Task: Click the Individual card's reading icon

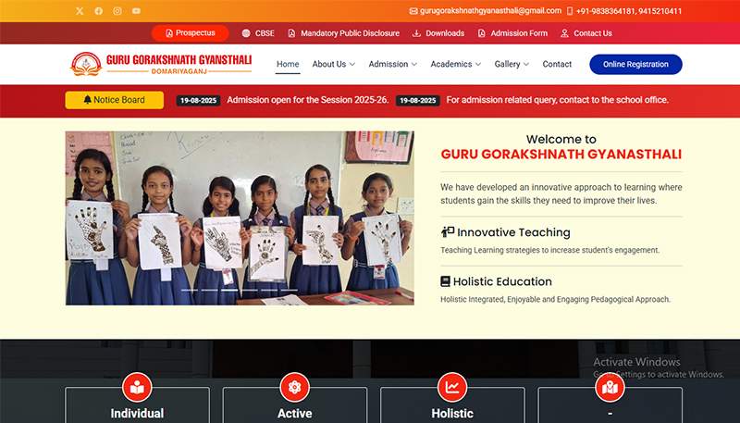Action: tap(137, 387)
